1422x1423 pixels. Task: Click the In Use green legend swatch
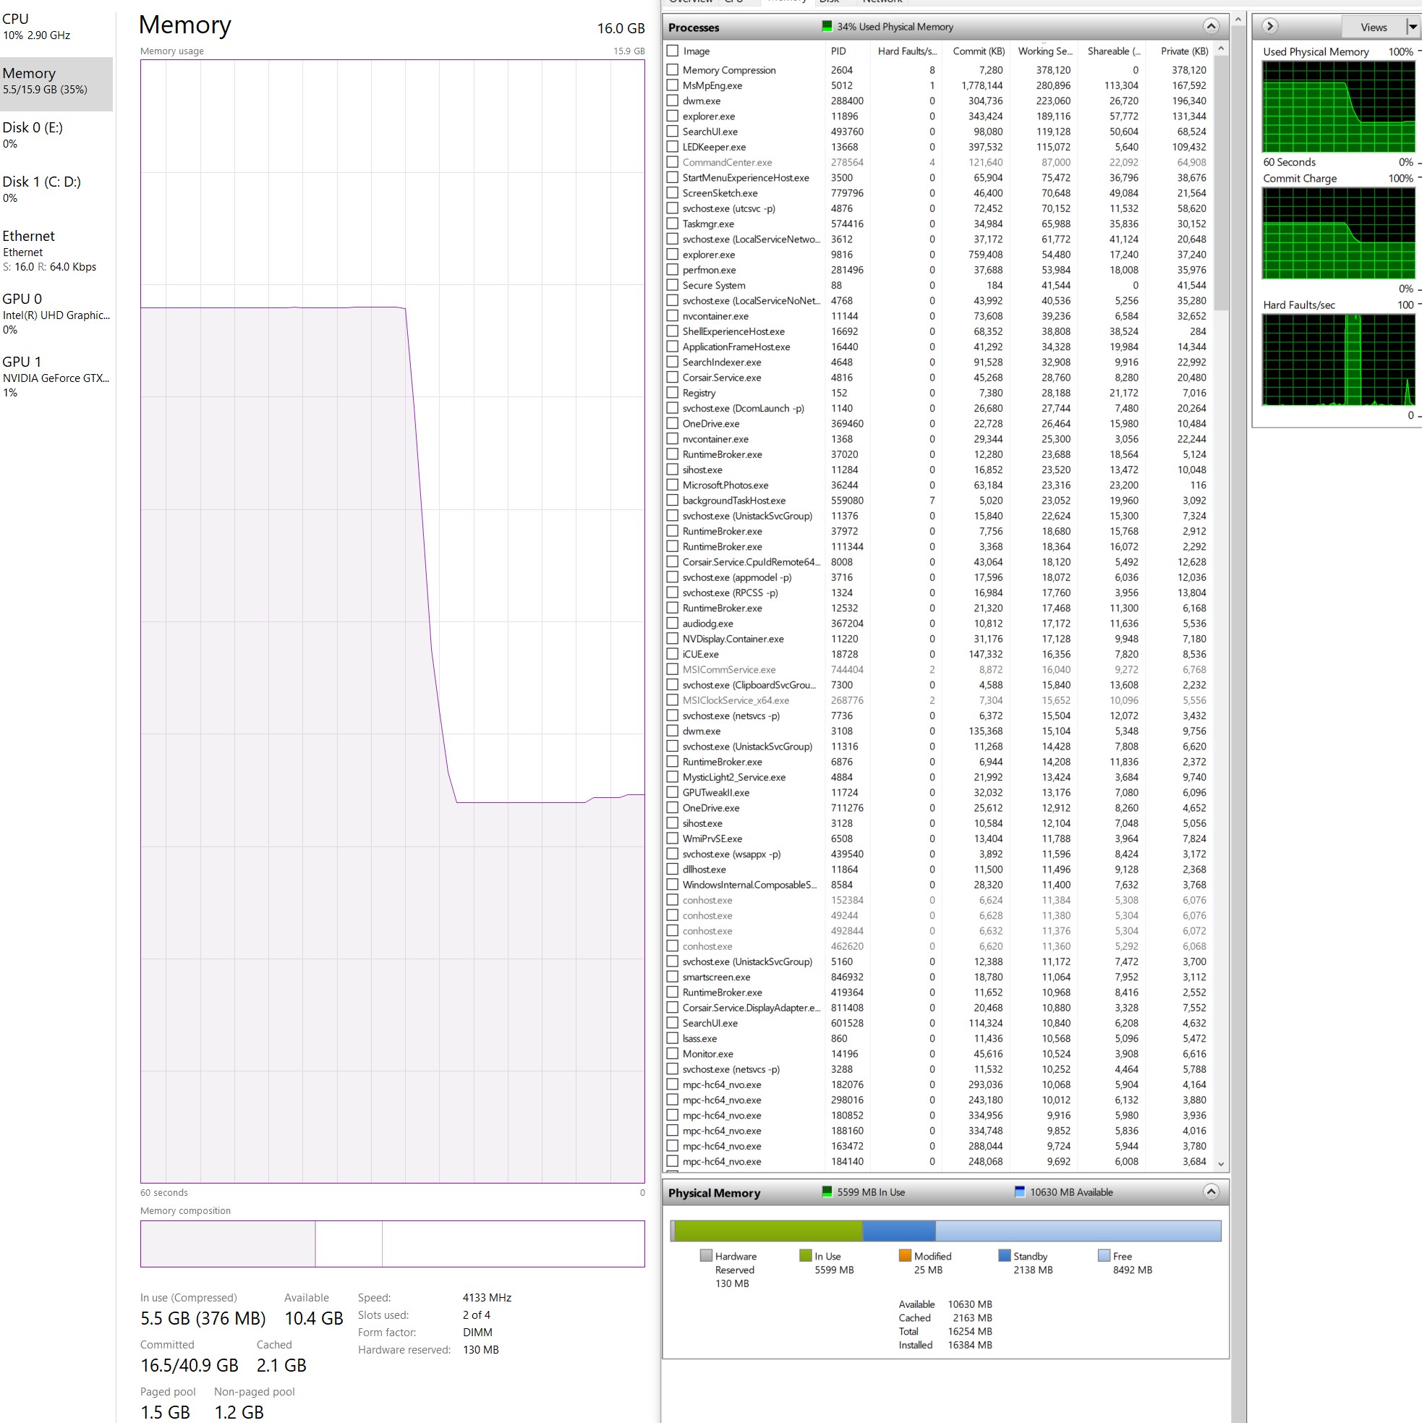[806, 1256]
